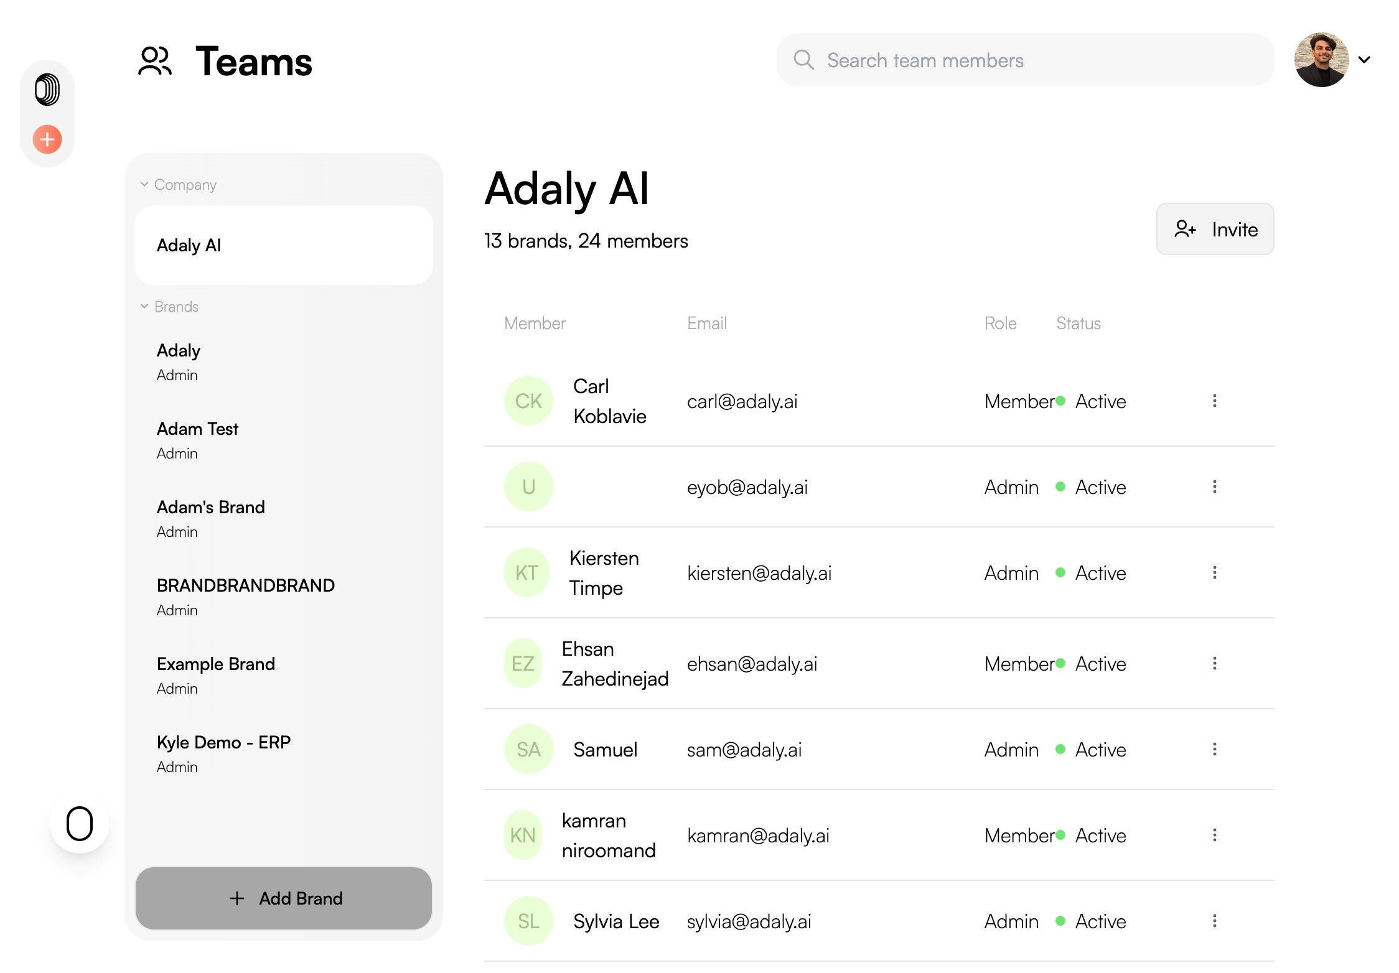Screen dimensions: 1399x973
Task: Collapse the Brands section
Action: (x=144, y=306)
